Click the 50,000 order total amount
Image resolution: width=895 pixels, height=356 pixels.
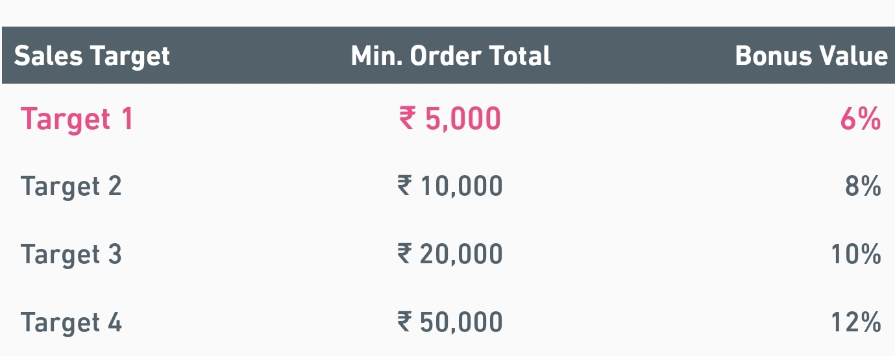[461, 322]
